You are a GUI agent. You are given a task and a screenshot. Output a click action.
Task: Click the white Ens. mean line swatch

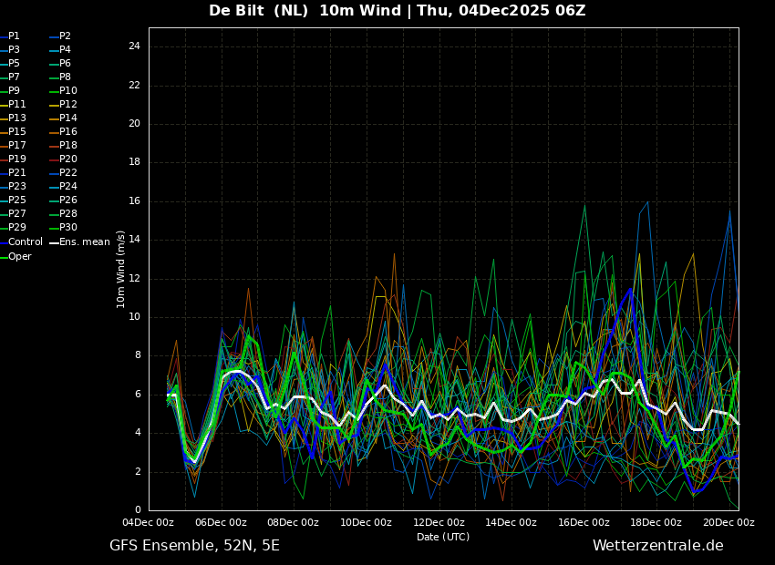[54, 242]
